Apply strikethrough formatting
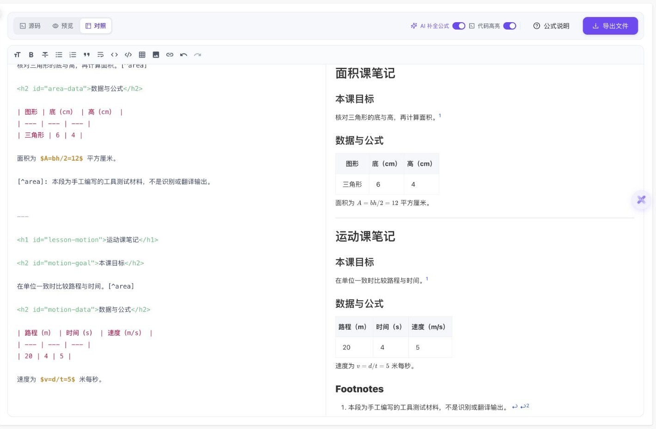Screen dimensions: 656x429 click(45, 54)
